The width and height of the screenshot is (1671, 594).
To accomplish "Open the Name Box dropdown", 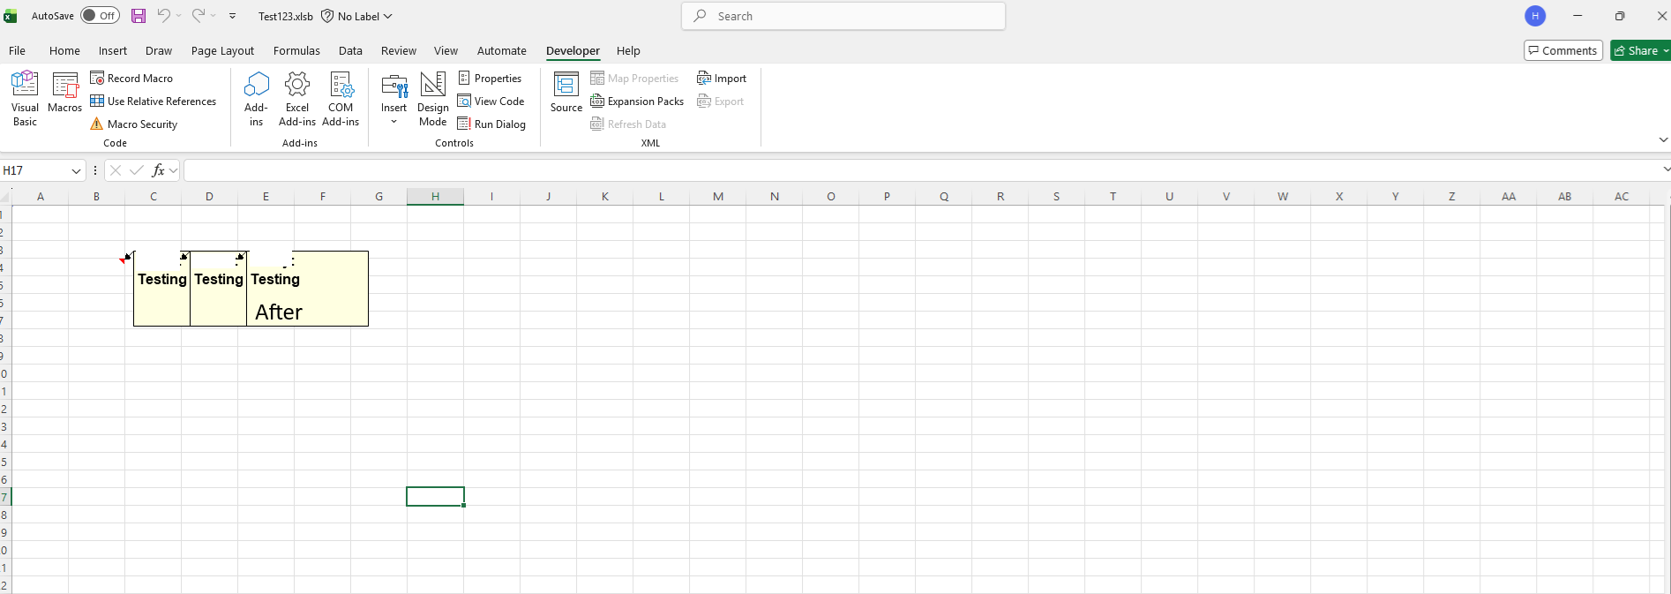I will coord(76,170).
